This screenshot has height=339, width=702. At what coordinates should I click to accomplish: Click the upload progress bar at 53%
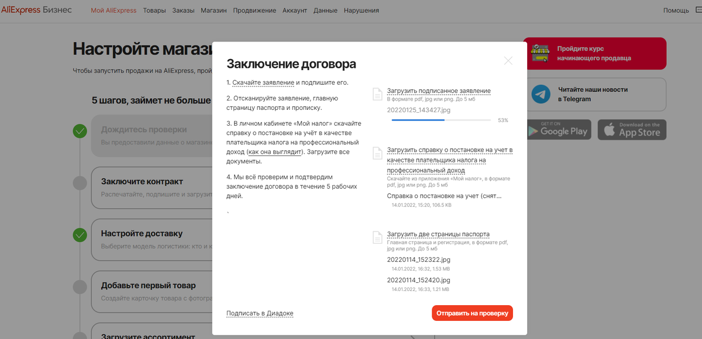[x=441, y=120]
